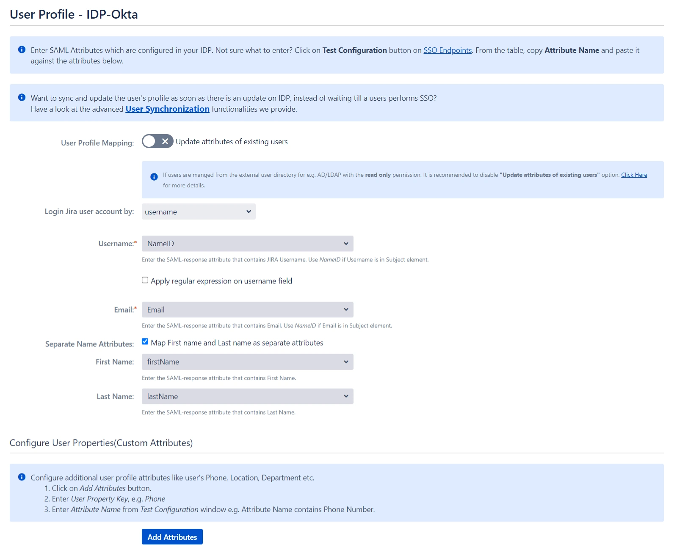Click 'Username:' field label
674x552 pixels.
click(x=118, y=244)
